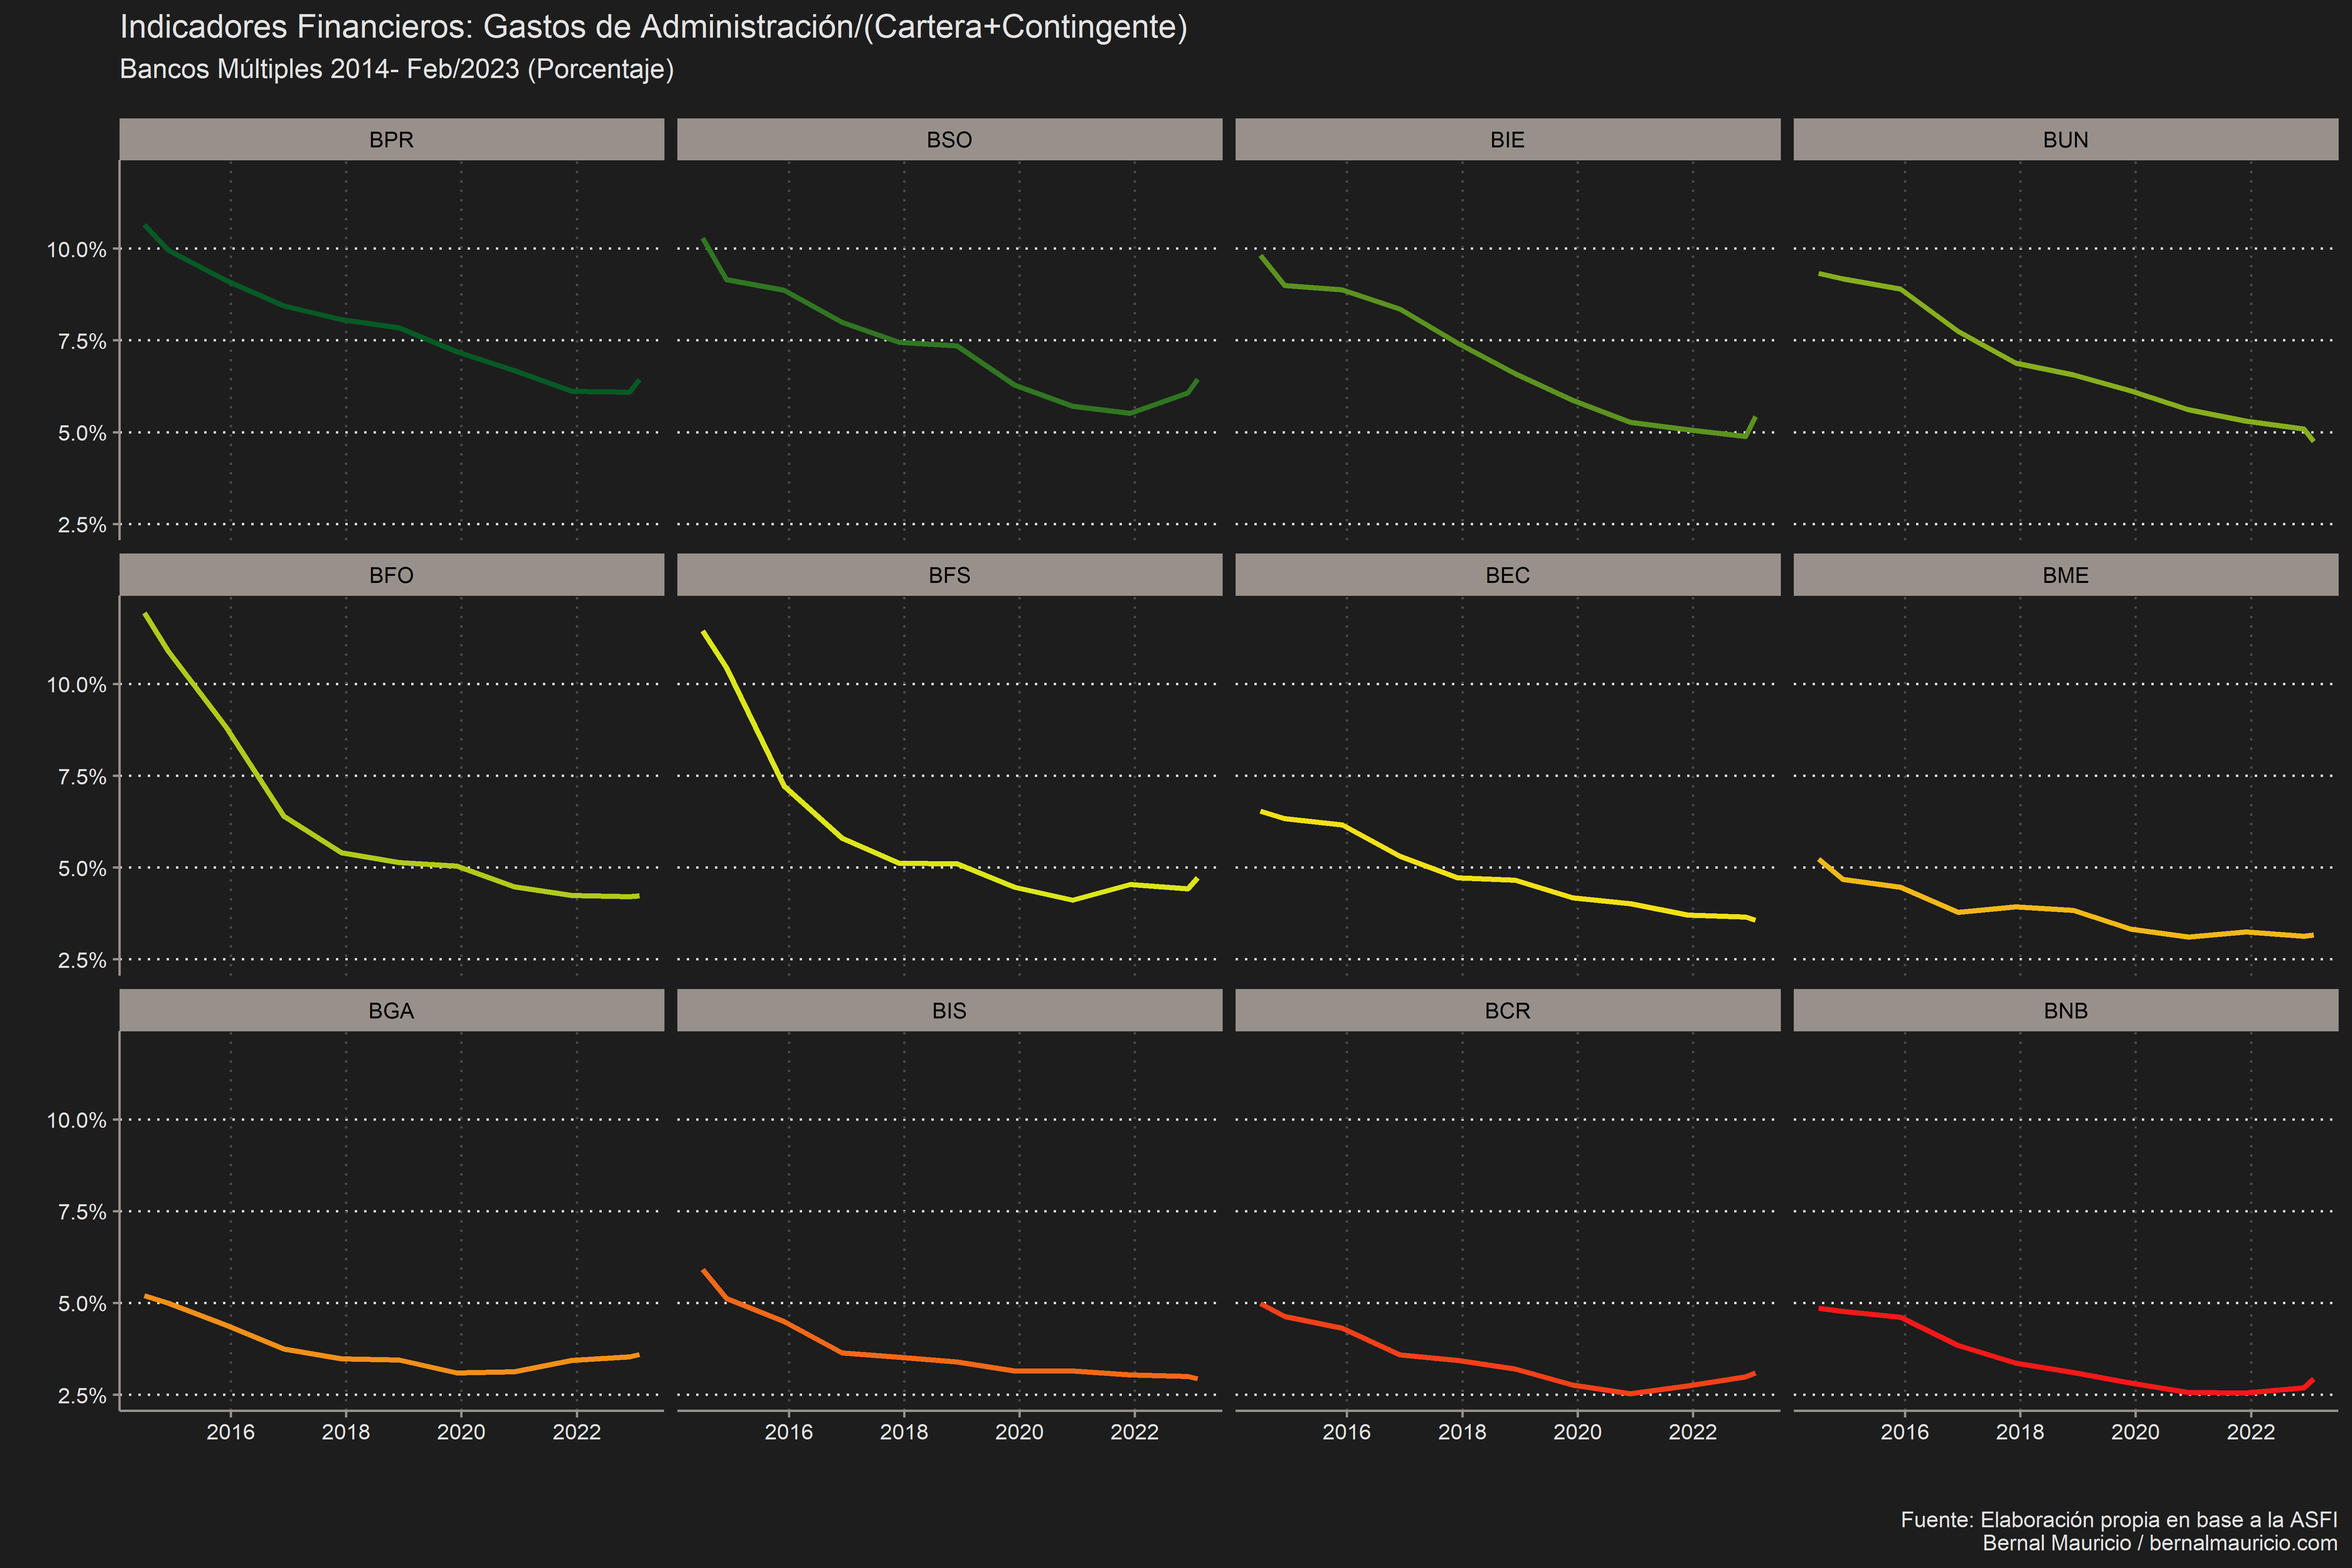This screenshot has width=2352, height=1568.
Task: Click 7.5% label on BGA row axis
Action: tap(82, 1212)
